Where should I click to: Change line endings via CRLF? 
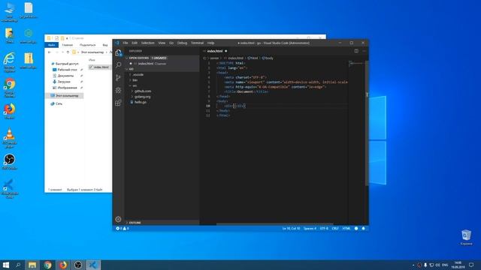pyautogui.click(x=335, y=228)
